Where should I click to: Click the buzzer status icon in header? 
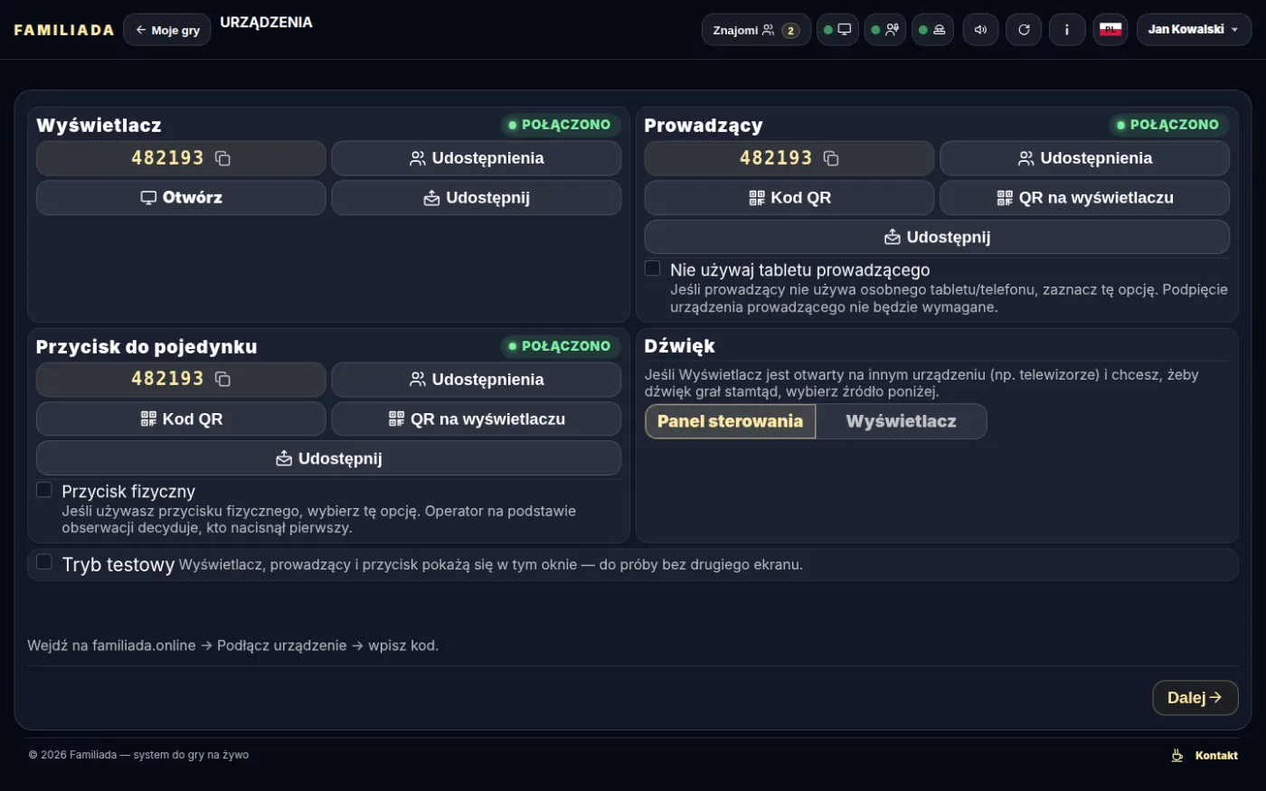(x=932, y=30)
